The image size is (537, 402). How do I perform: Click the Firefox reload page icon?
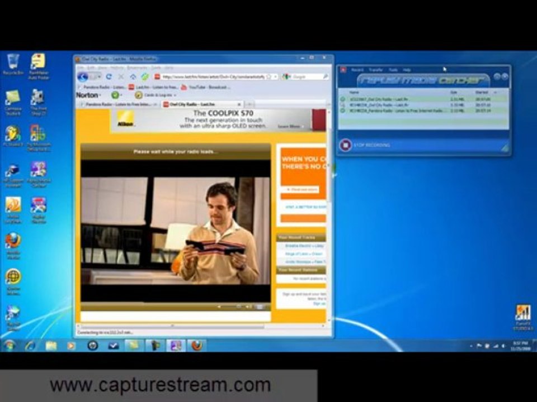[109, 77]
